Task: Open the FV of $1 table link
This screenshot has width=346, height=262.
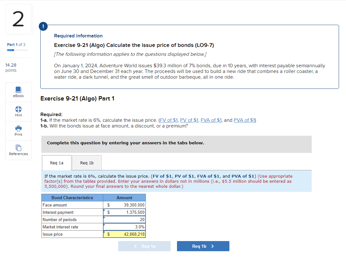Action: click(x=169, y=120)
